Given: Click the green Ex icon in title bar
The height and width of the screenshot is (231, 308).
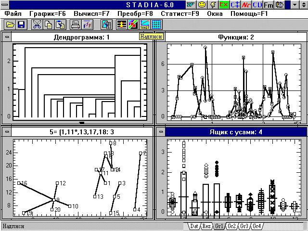Looking at the screenshot, I should click(224, 5).
